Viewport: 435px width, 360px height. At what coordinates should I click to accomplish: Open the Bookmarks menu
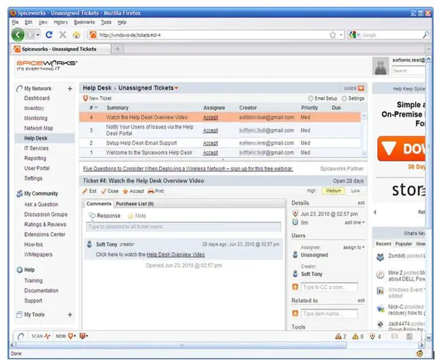click(84, 22)
